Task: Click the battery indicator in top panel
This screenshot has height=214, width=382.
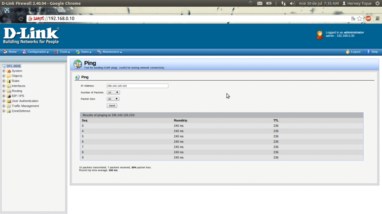Action: pyautogui.click(x=269, y=3)
